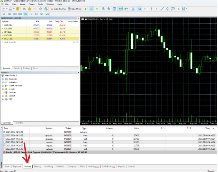Select the M1 timeframe
This screenshot has height=172, width=218.
click(x=4, y=14)
